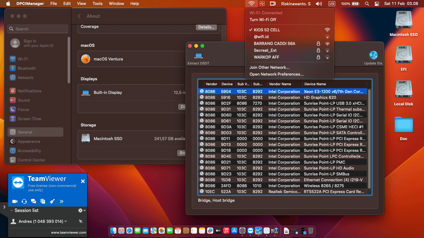
Task: Click Join Other Network...
Action: click(x=269, y=67)
